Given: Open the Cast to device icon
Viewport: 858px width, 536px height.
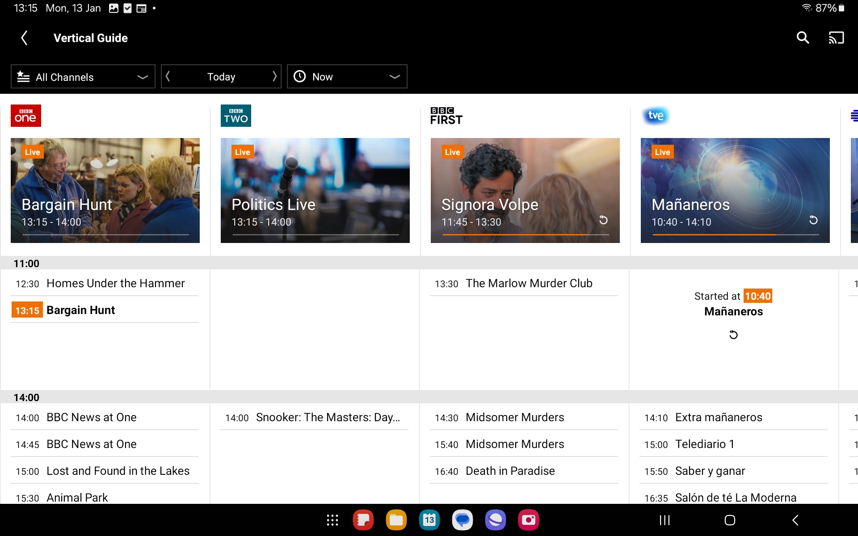Looking at the screenshot, I should click(836, 38).
